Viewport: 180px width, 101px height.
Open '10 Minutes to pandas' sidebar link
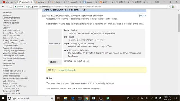(11, 23)
